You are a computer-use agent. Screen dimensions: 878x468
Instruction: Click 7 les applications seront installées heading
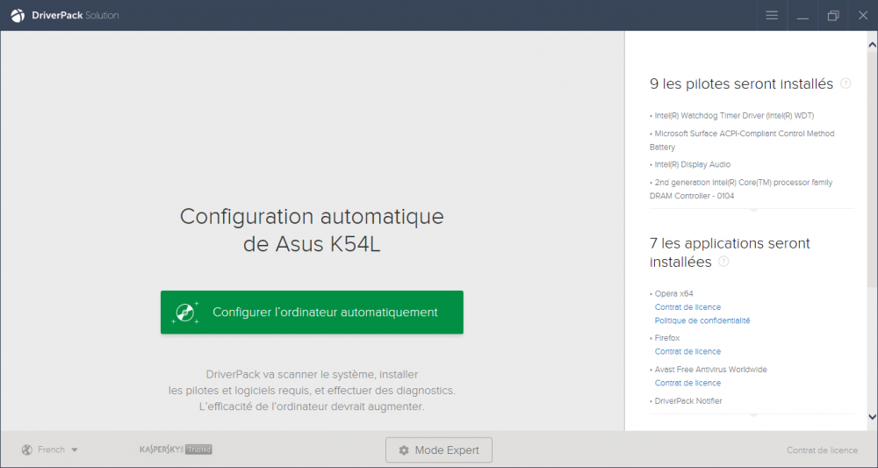730,253
